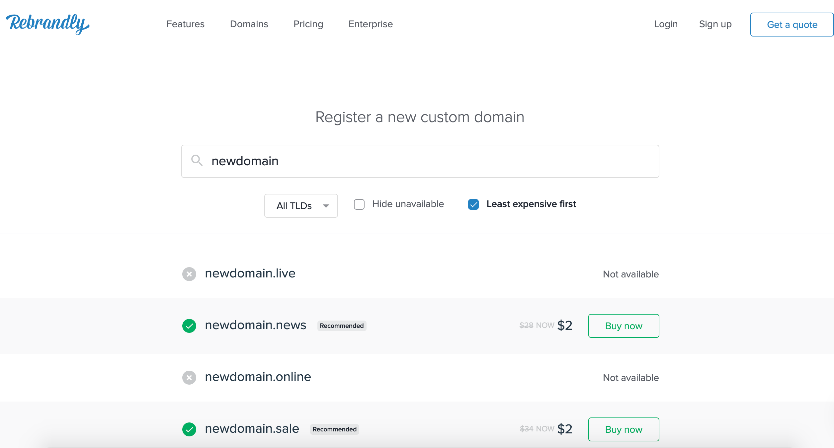
Task: Click Recommended badge beside newdomain.news
Action: coord(342,326)
